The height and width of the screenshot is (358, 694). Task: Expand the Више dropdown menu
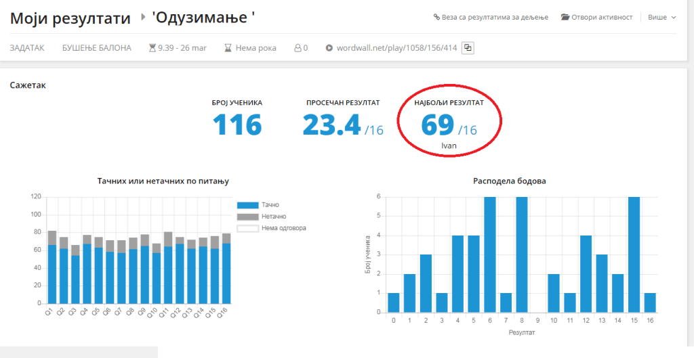[661, 17]
